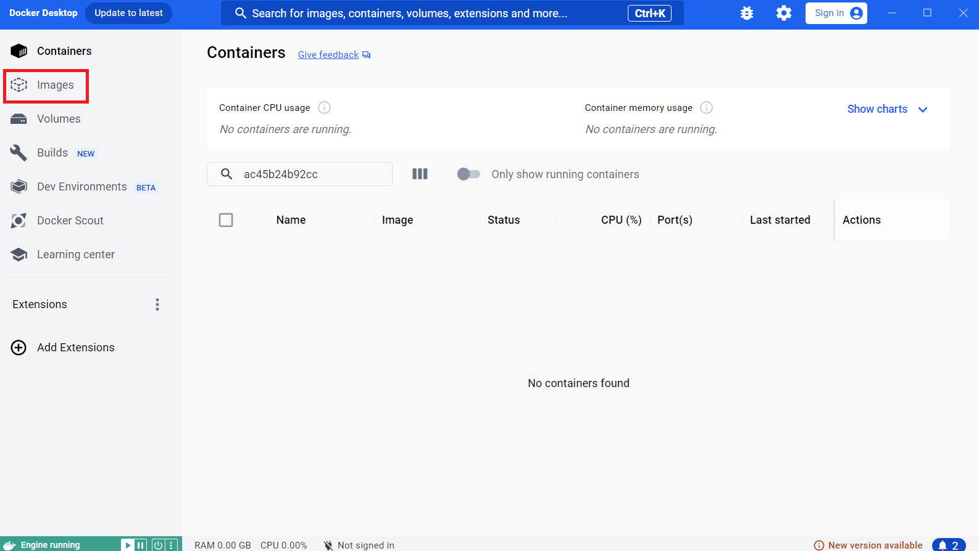Close the Docker Desktop window
The height and width of the screenshot is (551, 979).
pyautogui.click(x=963, y=13)
